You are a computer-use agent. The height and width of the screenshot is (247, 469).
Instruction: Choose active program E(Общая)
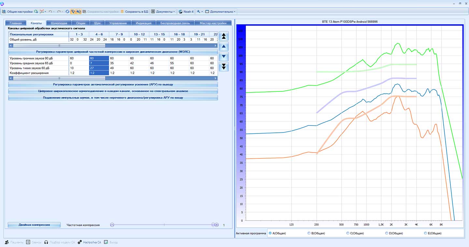(426, 233)
